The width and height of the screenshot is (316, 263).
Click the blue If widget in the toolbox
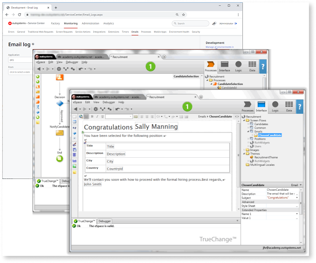75,133
